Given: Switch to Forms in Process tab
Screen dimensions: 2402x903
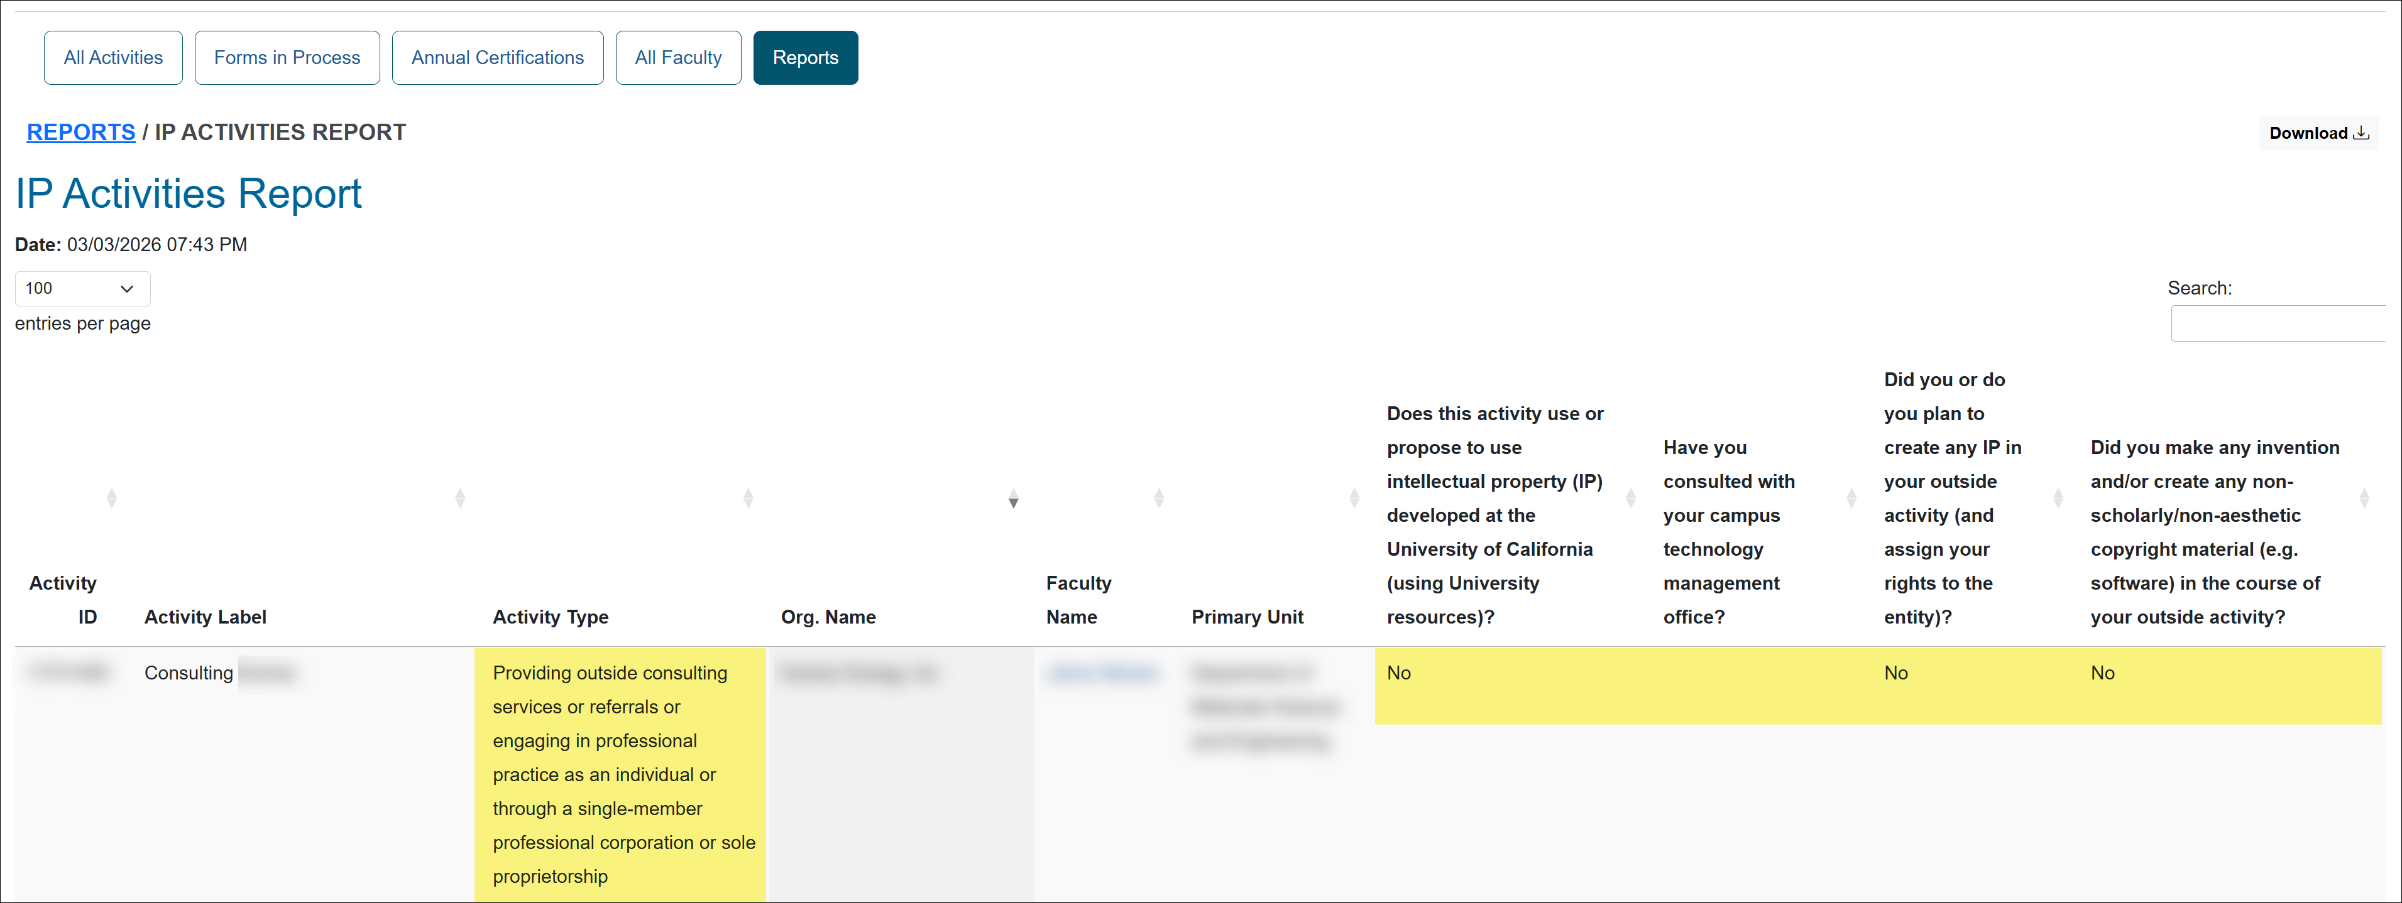Looking at the screenshot, I should (x=287, y=58).
